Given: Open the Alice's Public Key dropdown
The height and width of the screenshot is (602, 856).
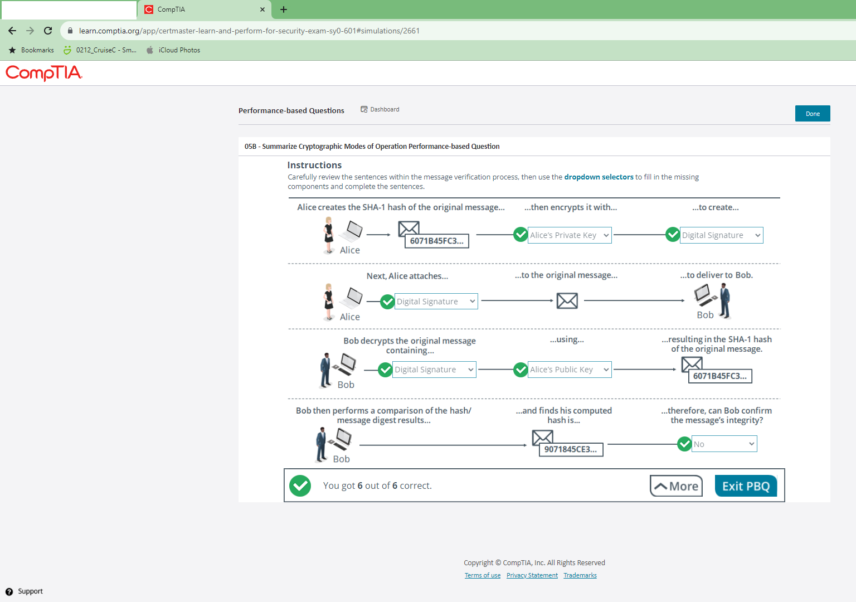Looking at the screenshot, I should 569,370.
